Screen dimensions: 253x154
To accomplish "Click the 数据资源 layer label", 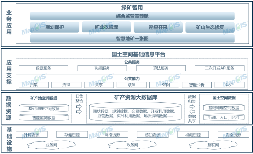I will (8, 108).
